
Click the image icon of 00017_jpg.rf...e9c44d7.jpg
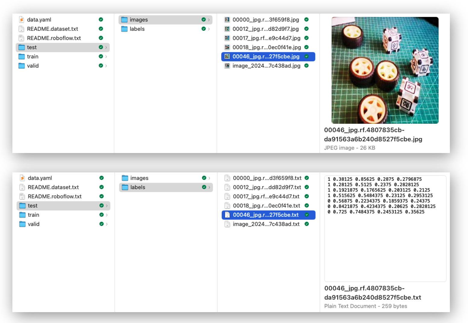click(x=227, y=38)
